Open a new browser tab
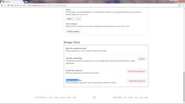This screenshot has width=185, height=104. click(26, 2)
